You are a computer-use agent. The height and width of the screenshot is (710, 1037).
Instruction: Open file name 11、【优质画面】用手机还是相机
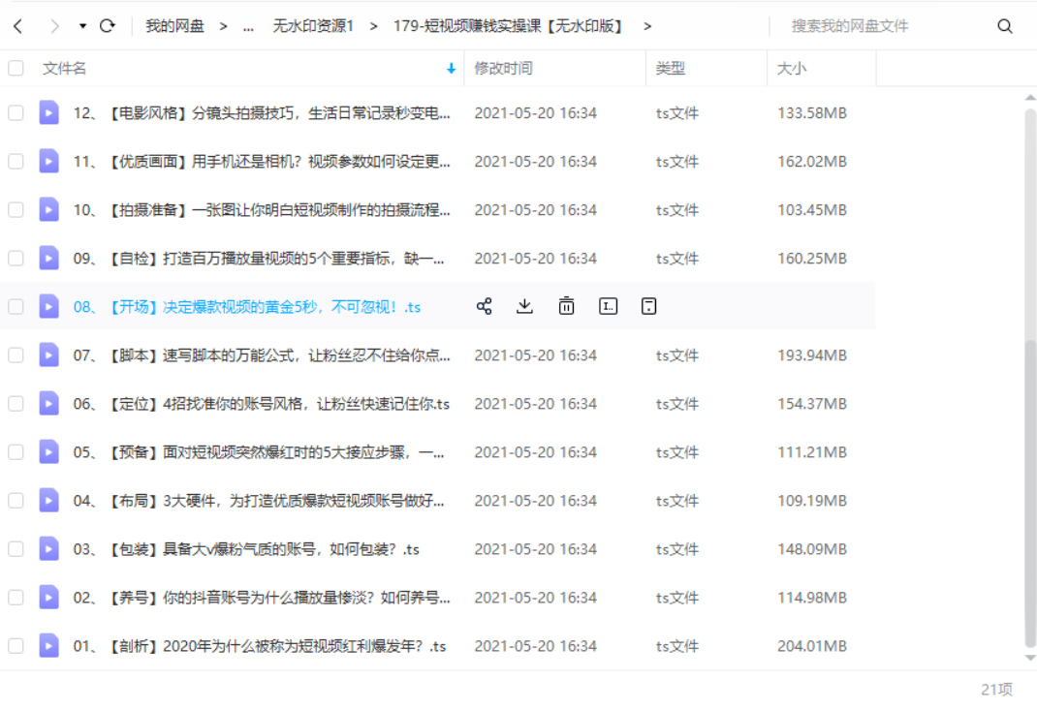[x=262, y=162]
